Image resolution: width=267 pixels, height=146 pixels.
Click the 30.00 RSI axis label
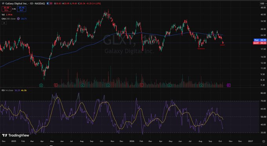coord(263,133)
